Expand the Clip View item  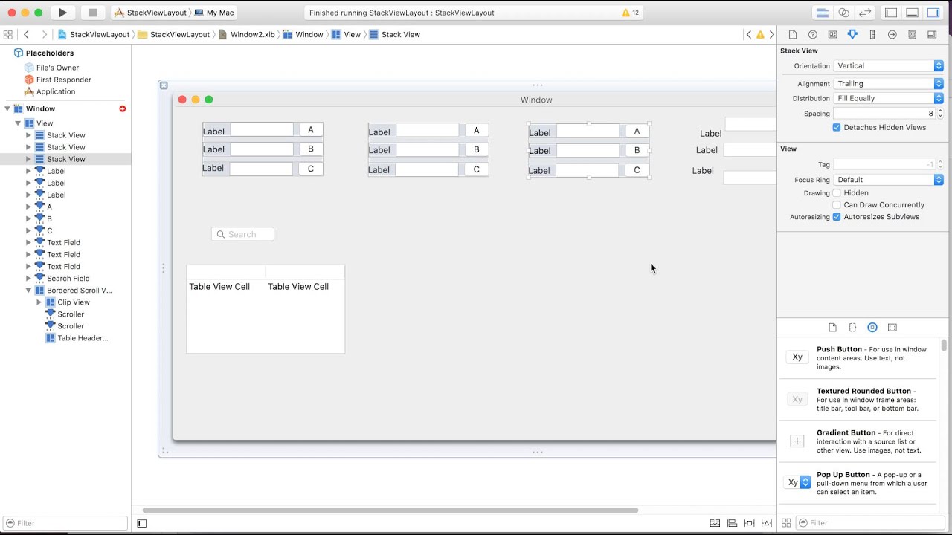39,302
